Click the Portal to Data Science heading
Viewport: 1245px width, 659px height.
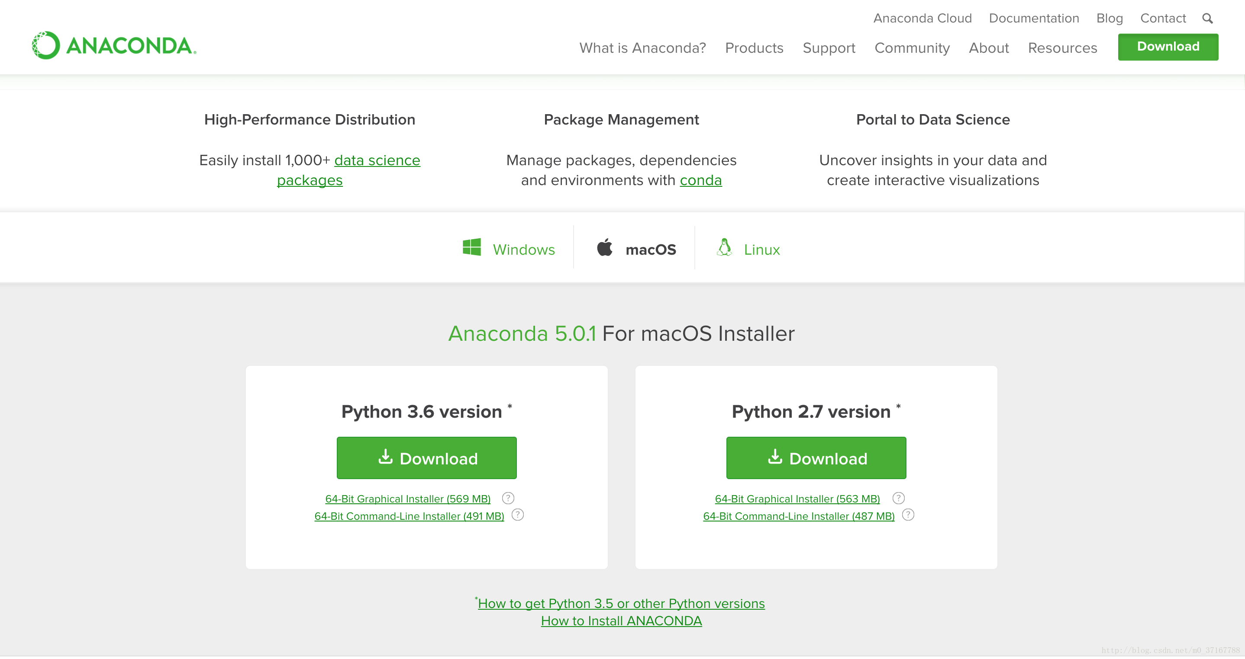933,120
